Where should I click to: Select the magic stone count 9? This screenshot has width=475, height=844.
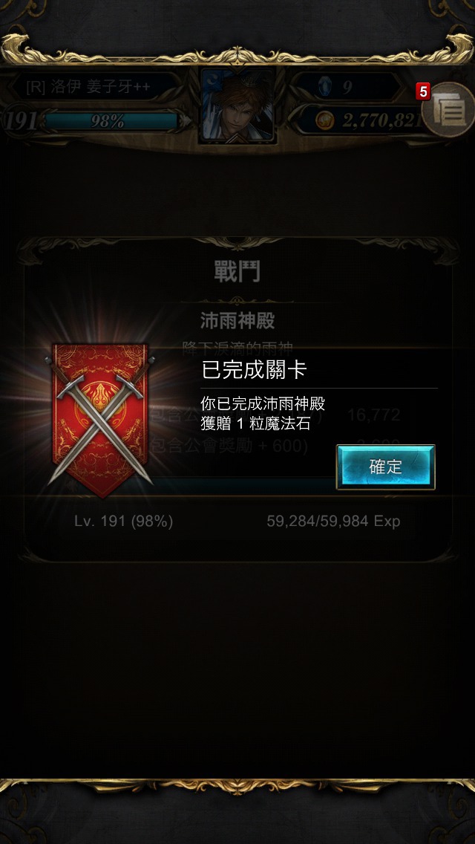[x=347, y=87]
